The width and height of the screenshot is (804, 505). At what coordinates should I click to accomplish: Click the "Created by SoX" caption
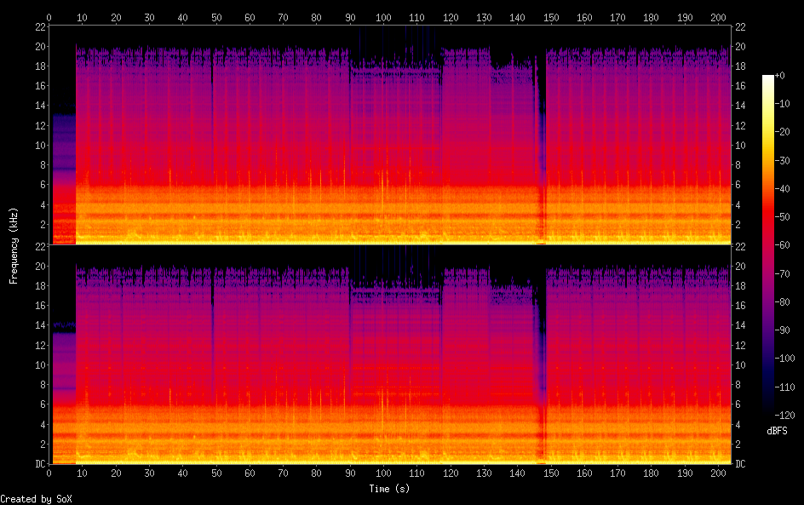coord(36,499)
